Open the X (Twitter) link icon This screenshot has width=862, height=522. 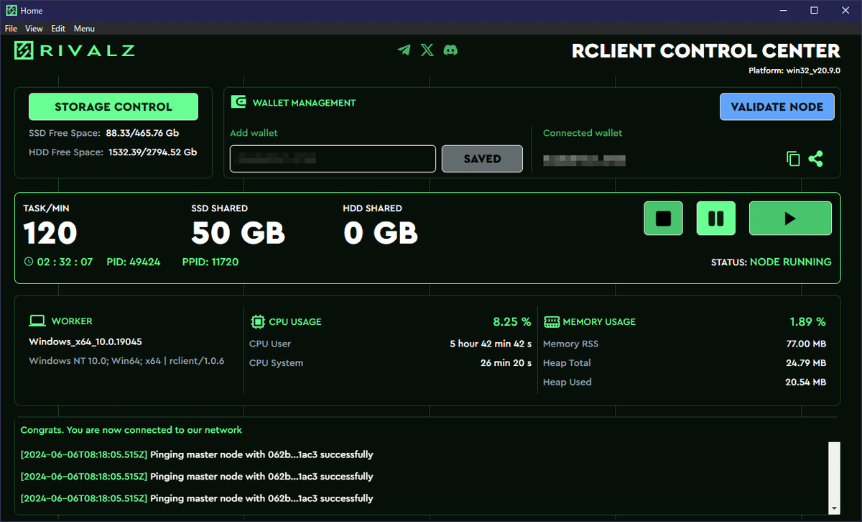tap(427, 50)
